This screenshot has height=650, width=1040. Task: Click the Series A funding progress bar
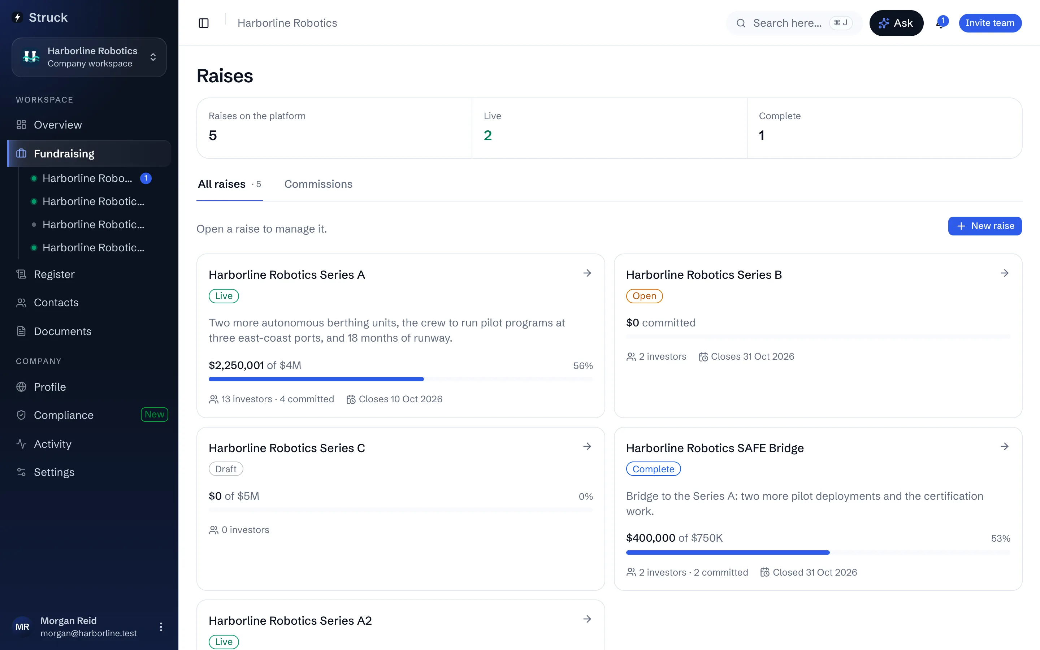coord(400,379)
